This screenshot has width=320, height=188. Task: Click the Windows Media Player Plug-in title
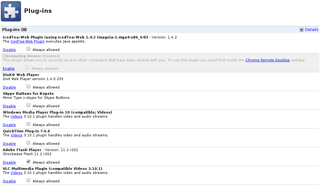coord(58,112)
